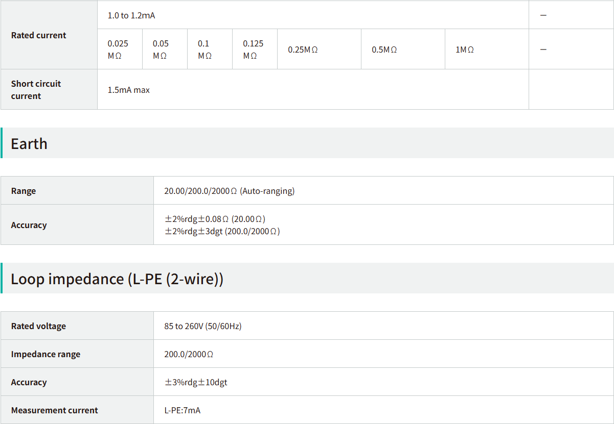Select the 85 to 260V (50/60Hz) value
This screenshot has height=424, width=614.
(x=202, y=326)
